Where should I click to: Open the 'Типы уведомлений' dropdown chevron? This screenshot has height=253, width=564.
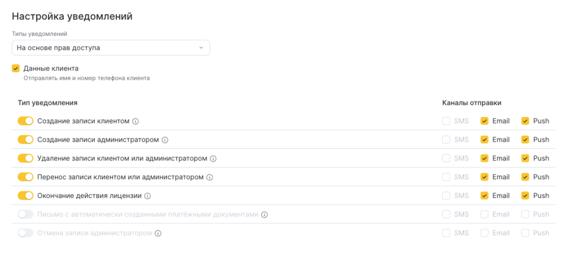click(x=201, y=48)
